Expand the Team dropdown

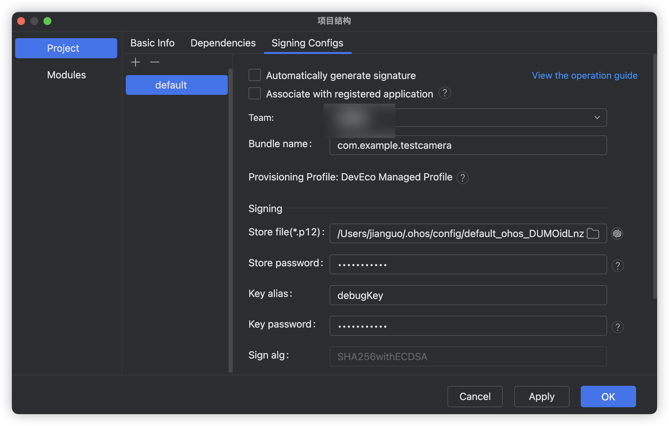[597, 118]
